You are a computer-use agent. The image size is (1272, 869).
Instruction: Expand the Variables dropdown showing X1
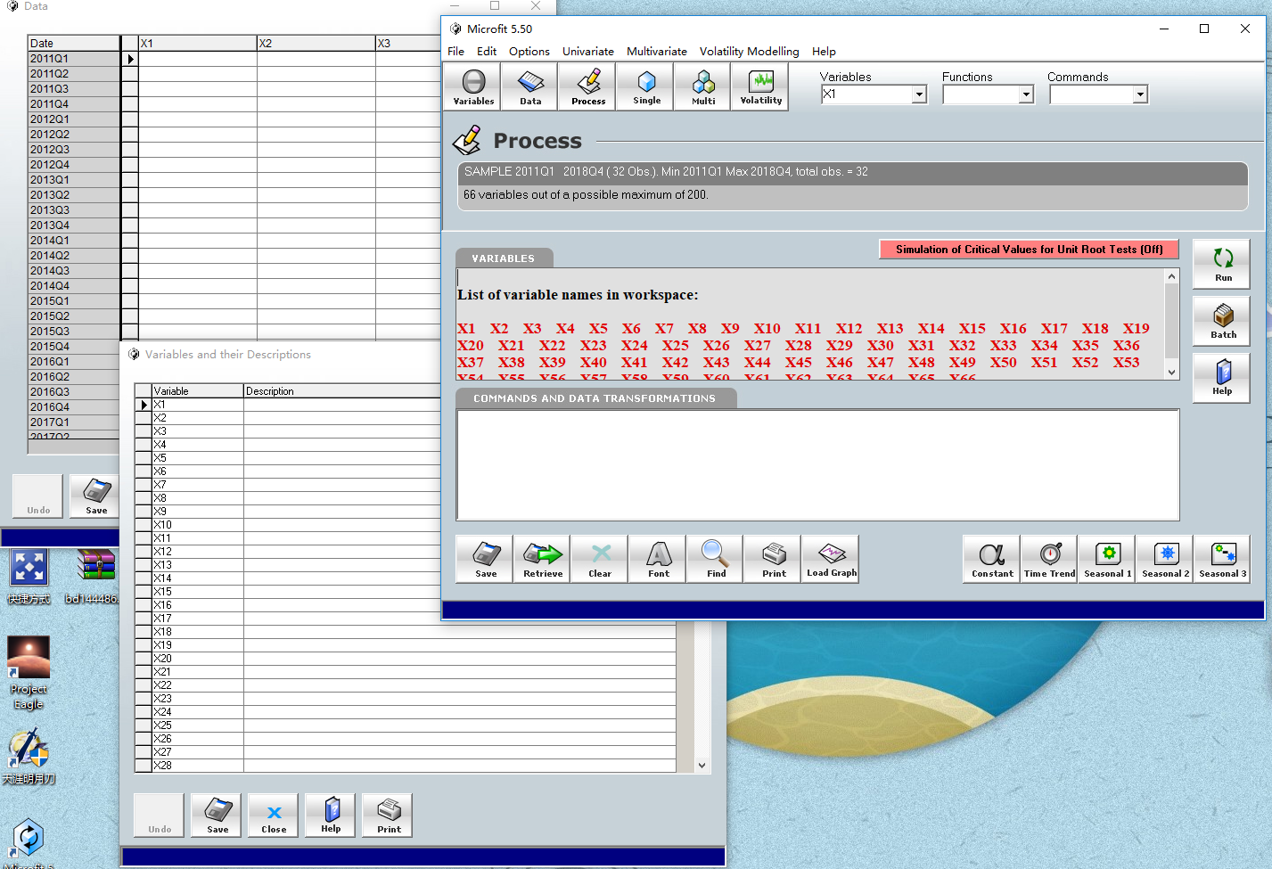point(919,94)
